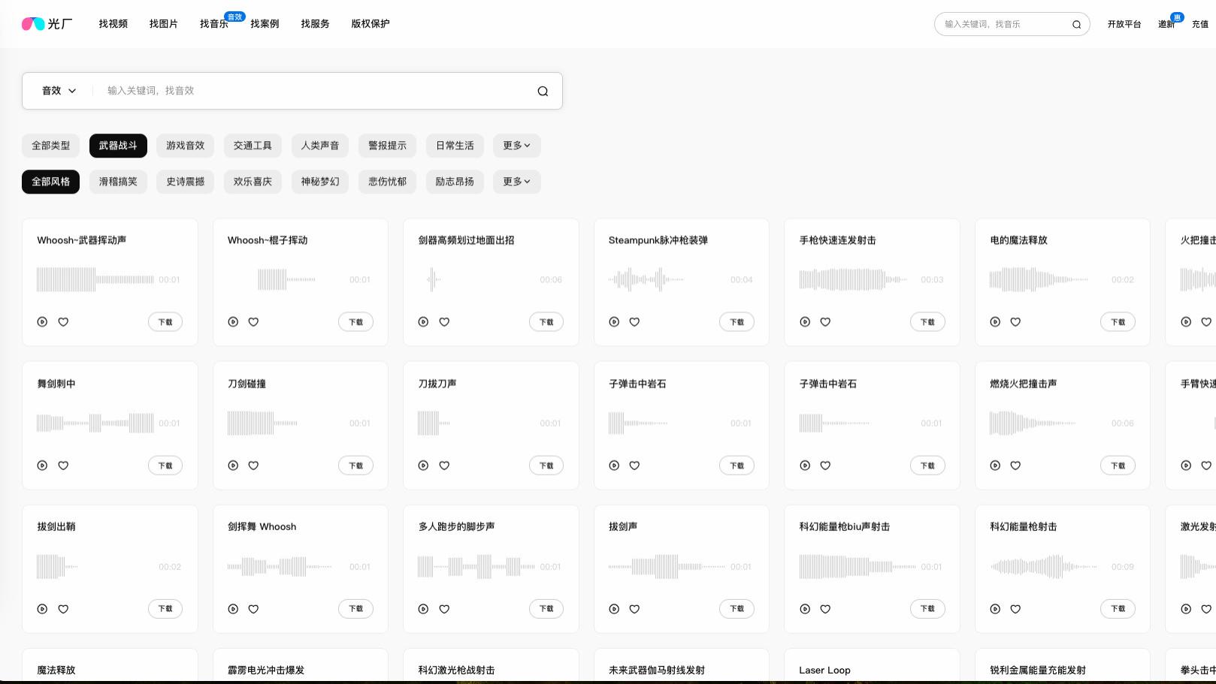Favorite the 燃烧火把撞击声 clip
The width and height of the screenshot is (1216, 684).
tap(1015, 466)
